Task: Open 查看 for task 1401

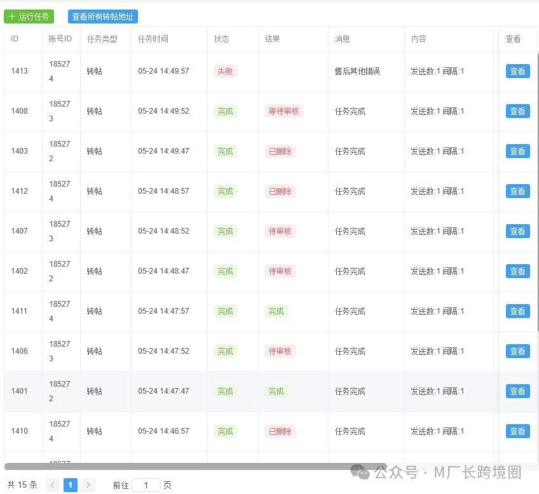Action: [x=517, y=391]
